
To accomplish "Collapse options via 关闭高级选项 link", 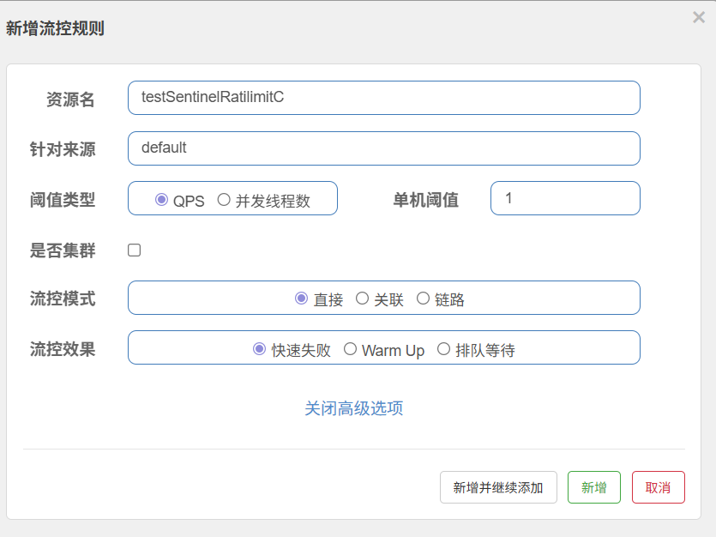I will click(354, 408).
